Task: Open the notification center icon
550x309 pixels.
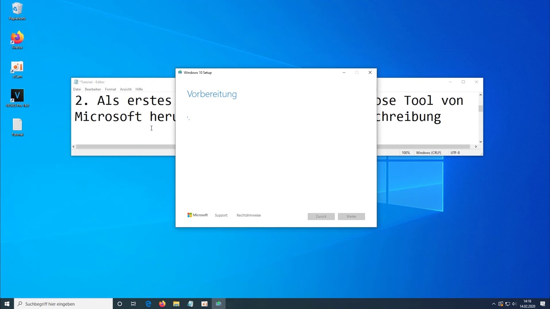Action: click(x=543, y=304)
